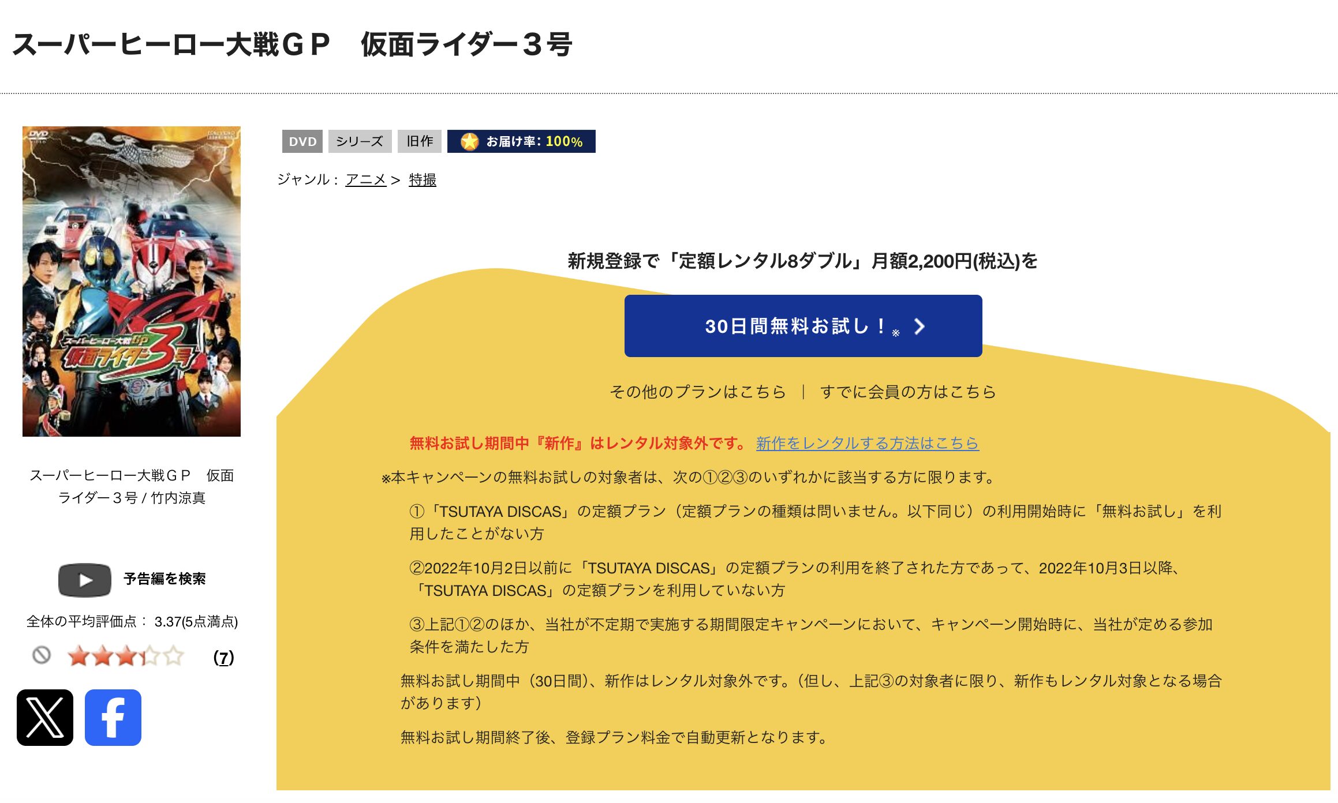Open the (7) review count link
The height and width of the screenshot is (803, 1338).
click(x=223, y=658)
